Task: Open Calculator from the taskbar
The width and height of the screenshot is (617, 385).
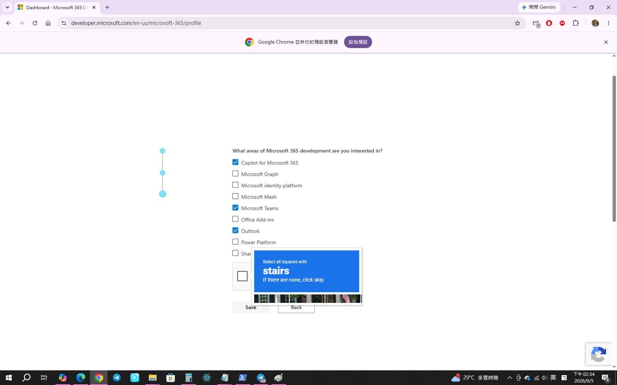Action: pos(189,378)
